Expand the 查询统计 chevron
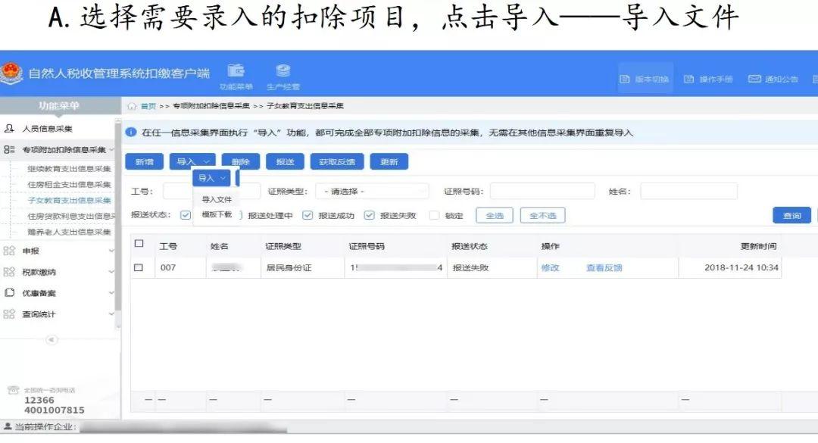Viewport: 818px width, 443px height. click(x=111, y=314)
